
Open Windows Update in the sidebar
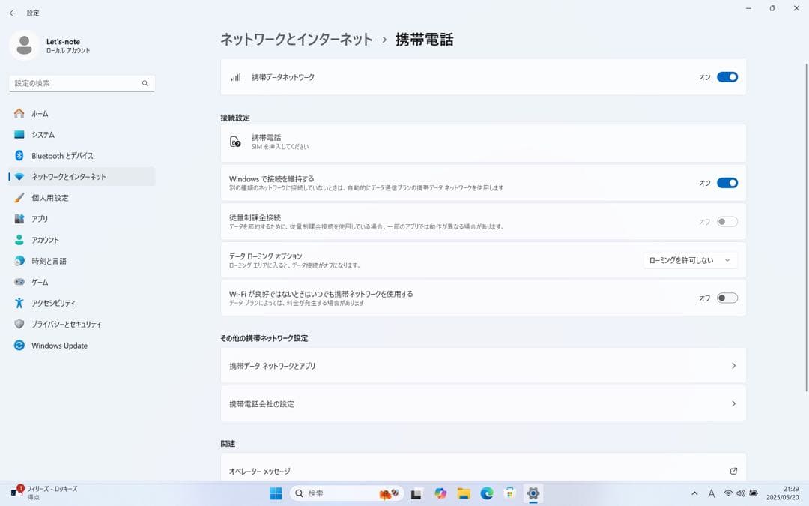tap(58, 346)
